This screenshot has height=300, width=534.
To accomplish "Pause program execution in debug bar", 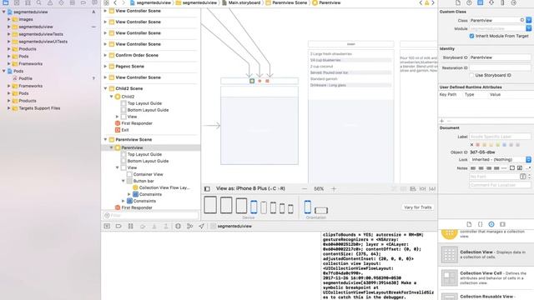I will coord(130,226).
